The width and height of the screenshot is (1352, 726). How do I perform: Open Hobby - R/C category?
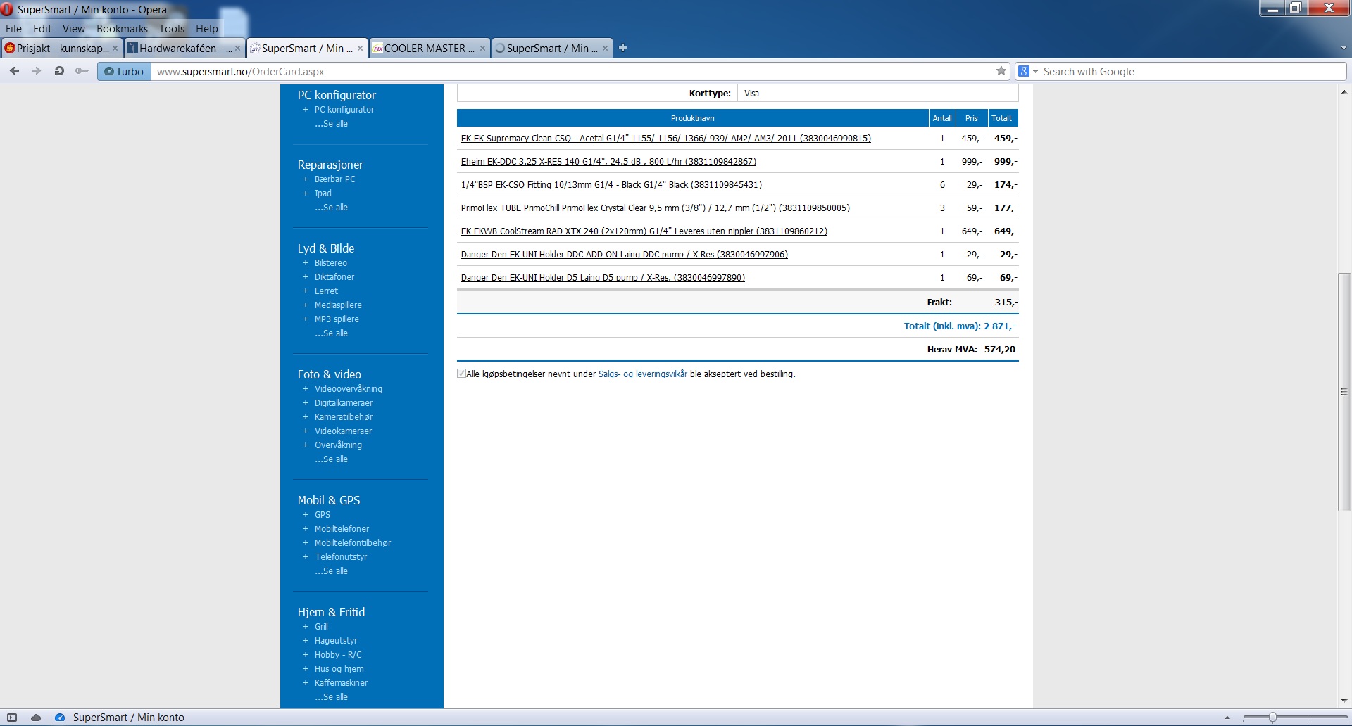click(338, 655)
